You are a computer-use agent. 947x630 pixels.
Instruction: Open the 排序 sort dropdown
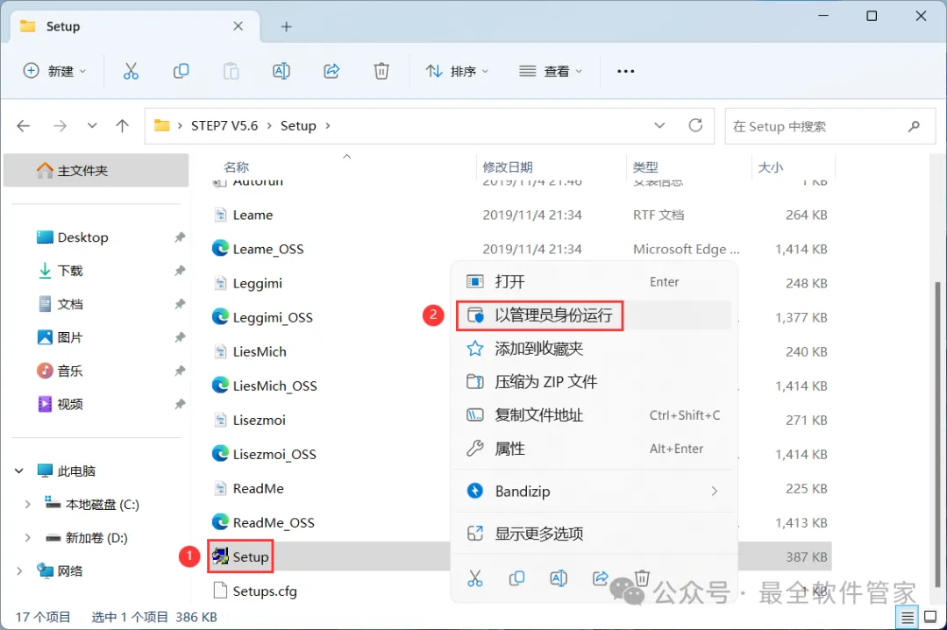point(457,71)
